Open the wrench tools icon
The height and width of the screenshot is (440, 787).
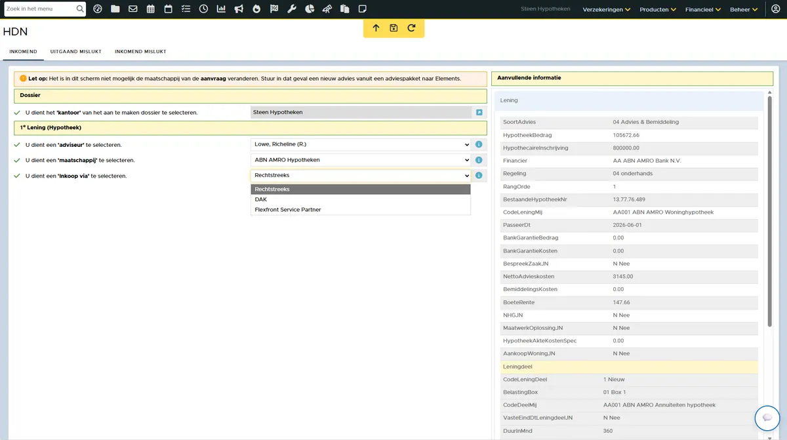click(292, 9)
